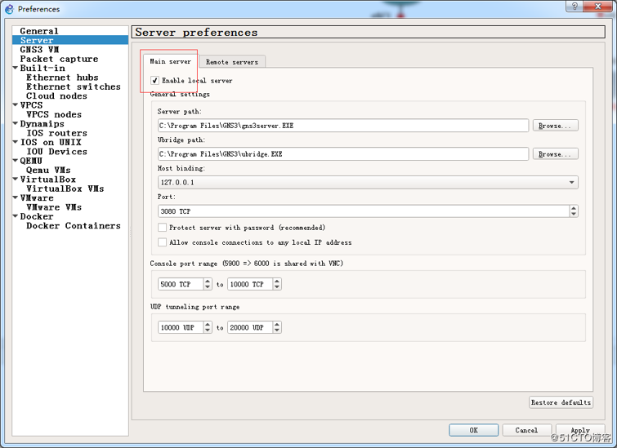Open GNS3 VM preferences
617x448 pixels.
click(39, 50)
